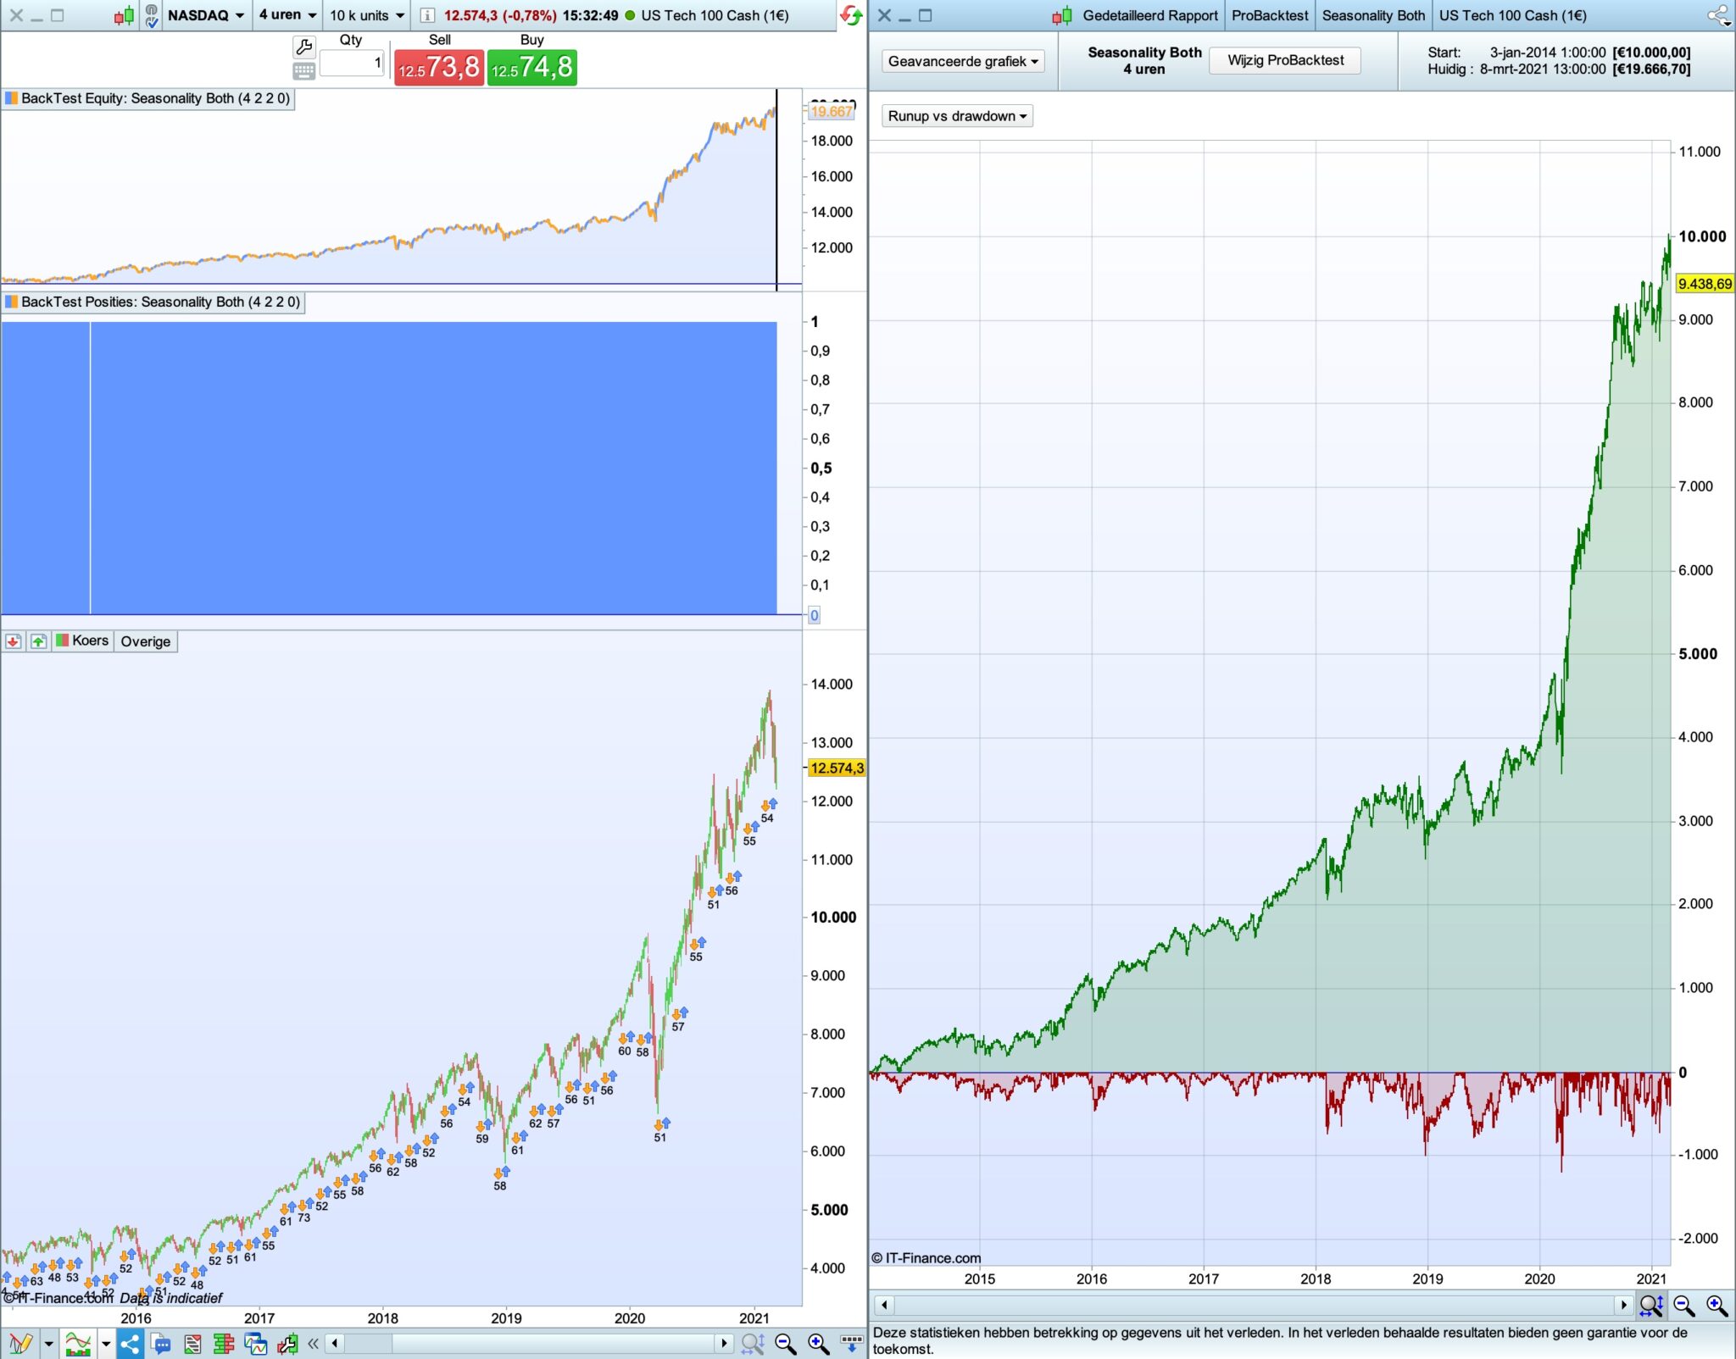
Task: Click the Qty input field
Action: coord(352,63)
